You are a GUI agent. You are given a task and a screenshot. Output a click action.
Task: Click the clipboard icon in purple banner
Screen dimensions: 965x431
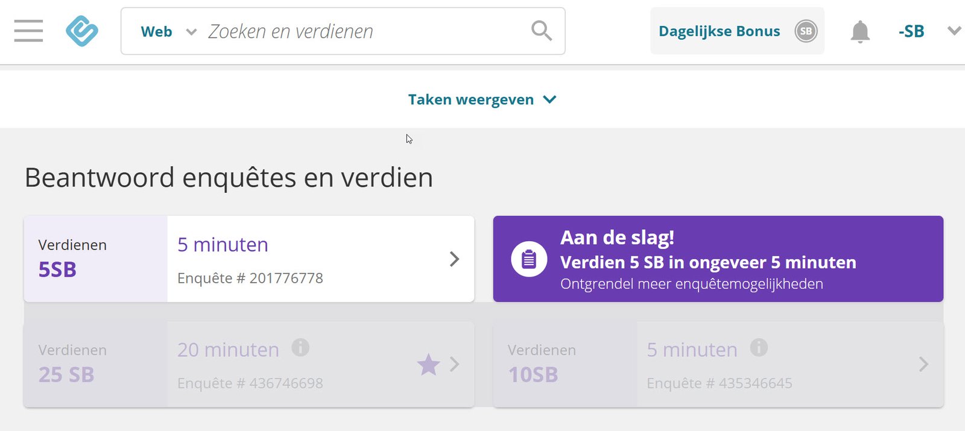click(x=529, y=259)
